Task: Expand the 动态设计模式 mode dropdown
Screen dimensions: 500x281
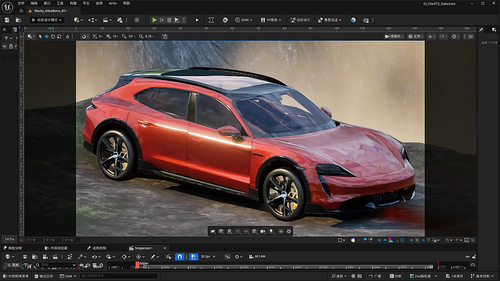Action: tap(46, 20)
